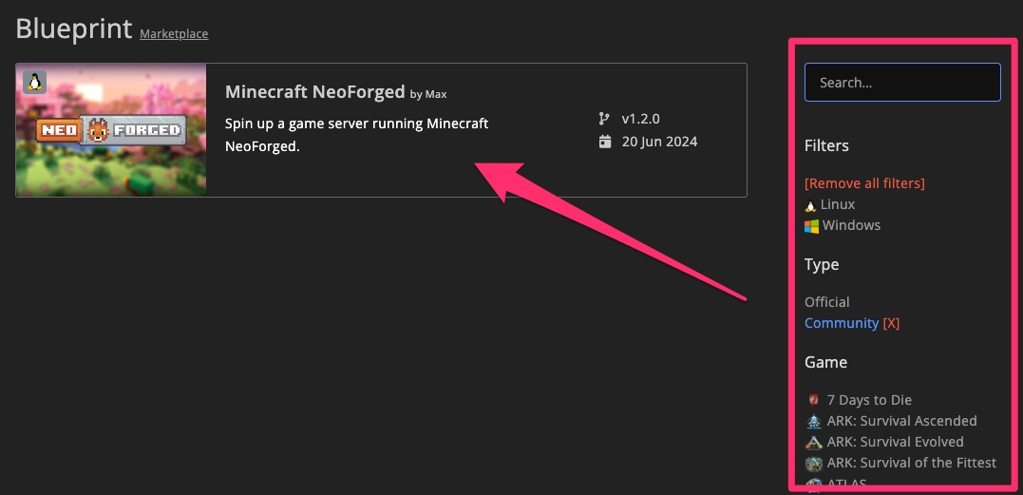This screenshot has height=495, width=1023.
Task: Open the Minecraft NeoForged blueprint title
Action: (x=314, y=92)
